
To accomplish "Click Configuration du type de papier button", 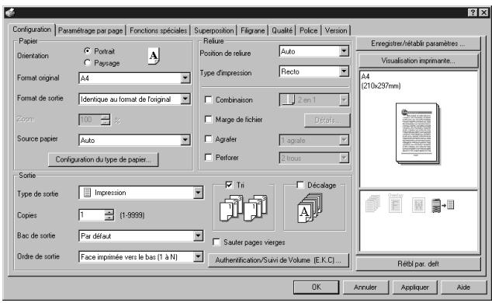I will click(x=103, y=159).
